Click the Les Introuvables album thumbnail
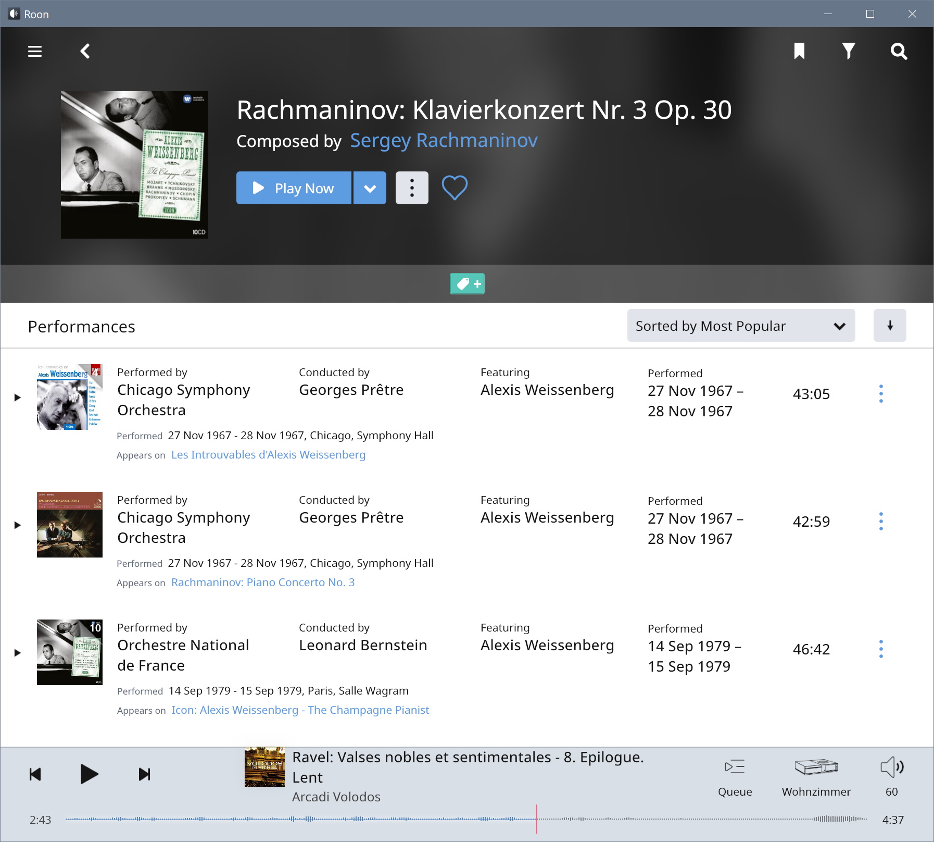 point(70,397)
